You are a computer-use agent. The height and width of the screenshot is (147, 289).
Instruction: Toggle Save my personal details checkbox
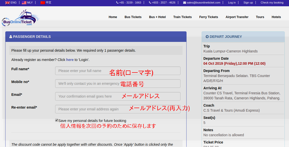(57, 120)
